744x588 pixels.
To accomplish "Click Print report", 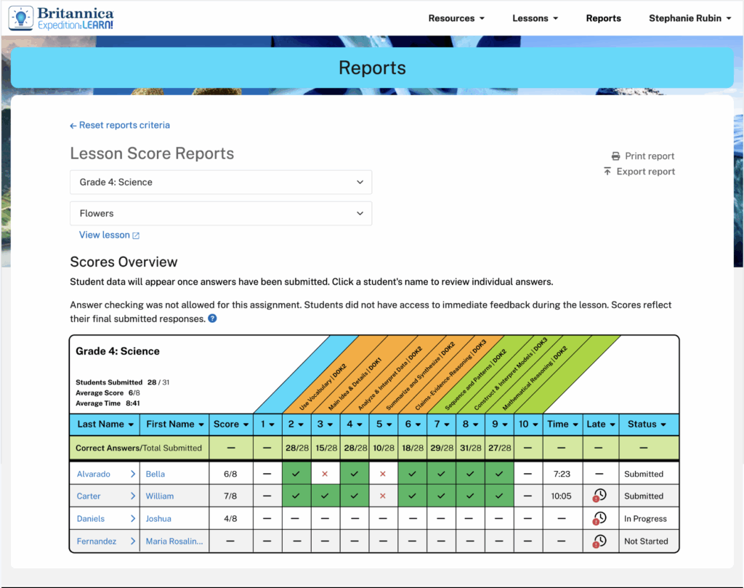I will point(643,156).
